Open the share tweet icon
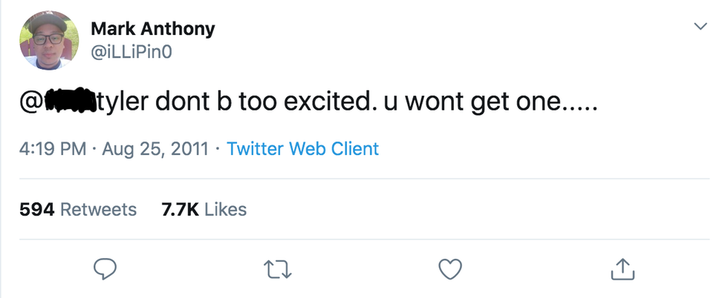 (622, 270)
